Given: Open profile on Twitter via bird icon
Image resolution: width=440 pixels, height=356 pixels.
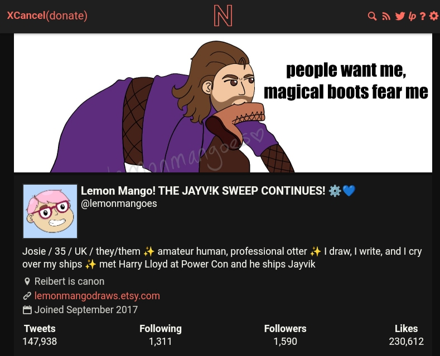Looking at the screenshot, I should (x=400, y=16).
